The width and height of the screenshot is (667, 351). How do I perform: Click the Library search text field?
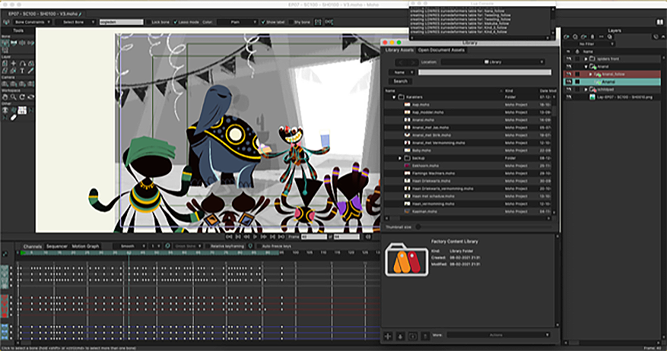(x=484, y=72)
